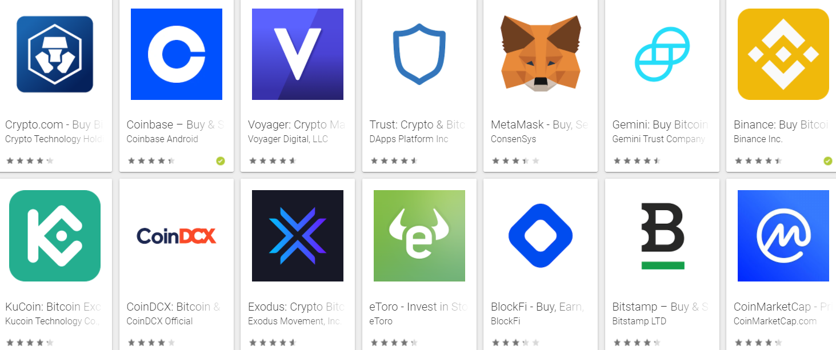Open the Gemini app icon
Viewport: 836px width, 350px height.
click(662, 54)
